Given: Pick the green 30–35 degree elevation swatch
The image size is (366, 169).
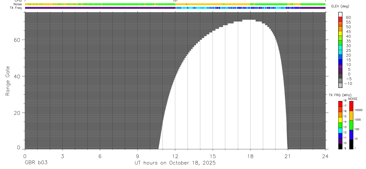Looking at the screenshot, I should pos(340,43).
